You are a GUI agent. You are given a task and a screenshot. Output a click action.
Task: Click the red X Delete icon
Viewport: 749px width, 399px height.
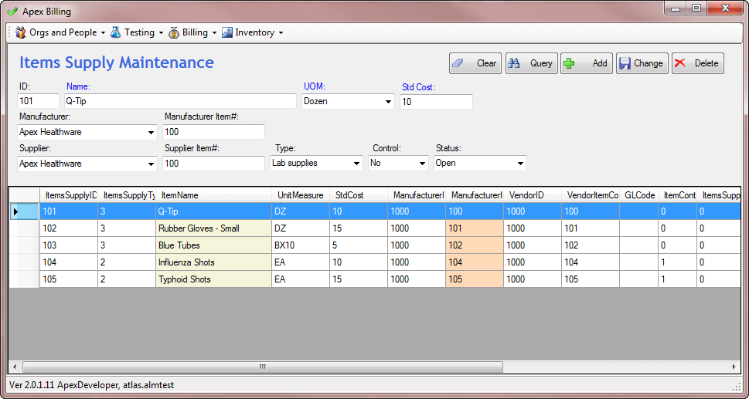[x=680, y=63]
